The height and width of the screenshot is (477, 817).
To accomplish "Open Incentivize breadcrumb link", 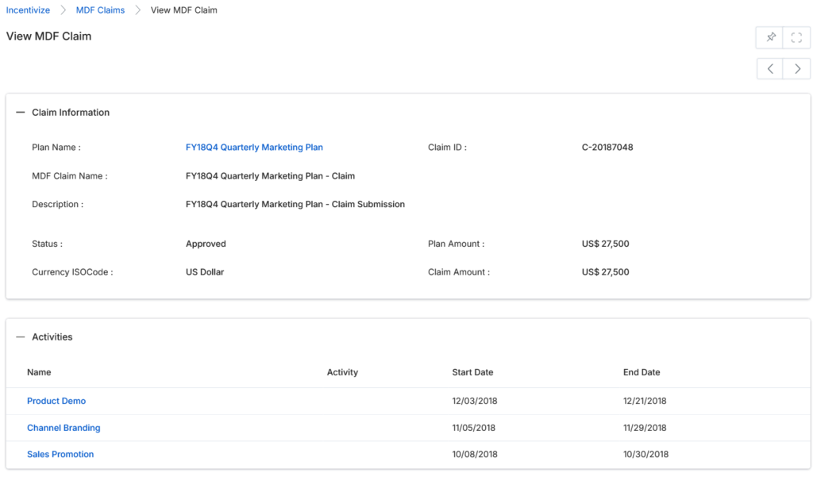I will (28, 10).
